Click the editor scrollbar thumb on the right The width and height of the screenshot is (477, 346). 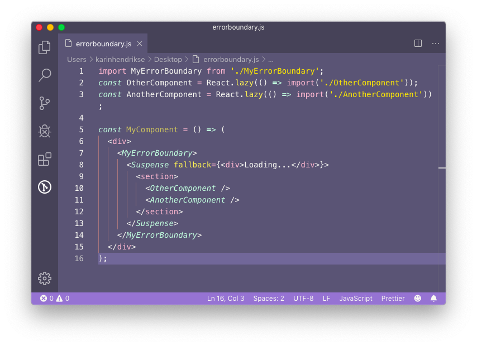click(x=442, y=167)
